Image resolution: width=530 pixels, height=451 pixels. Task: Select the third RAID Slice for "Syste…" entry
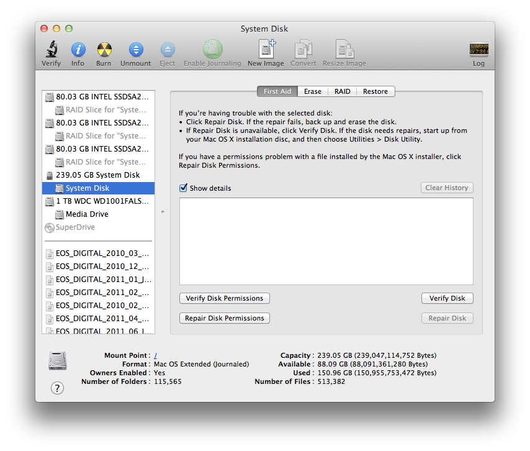point(98,162)
